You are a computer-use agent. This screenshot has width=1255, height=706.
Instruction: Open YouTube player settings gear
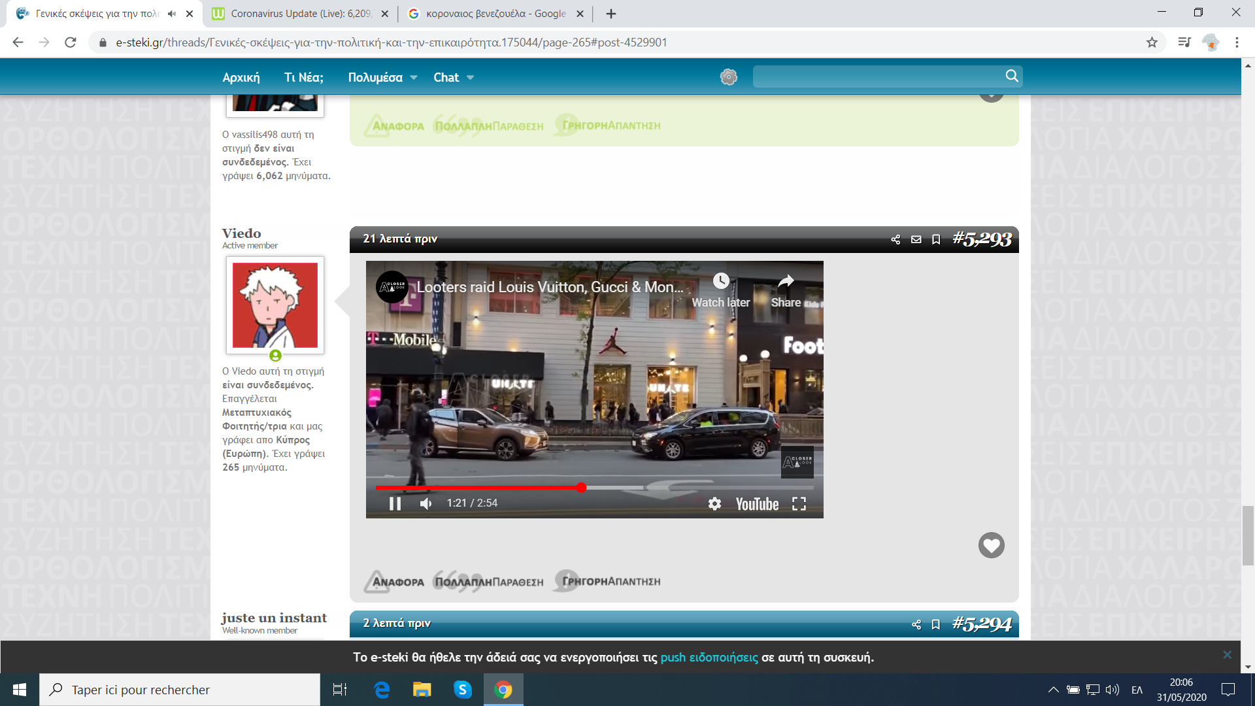click(x=714, y=503)
